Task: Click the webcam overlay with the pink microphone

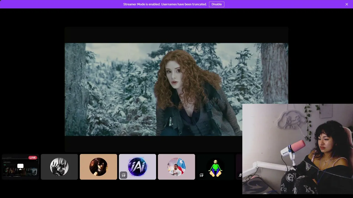Action: pos(298,149)
